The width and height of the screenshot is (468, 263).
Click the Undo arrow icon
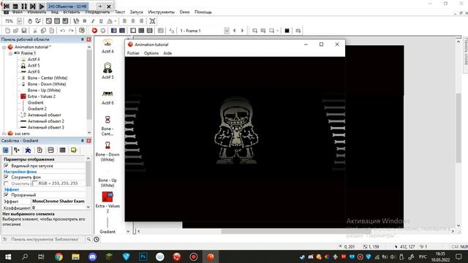pos(62,31)
